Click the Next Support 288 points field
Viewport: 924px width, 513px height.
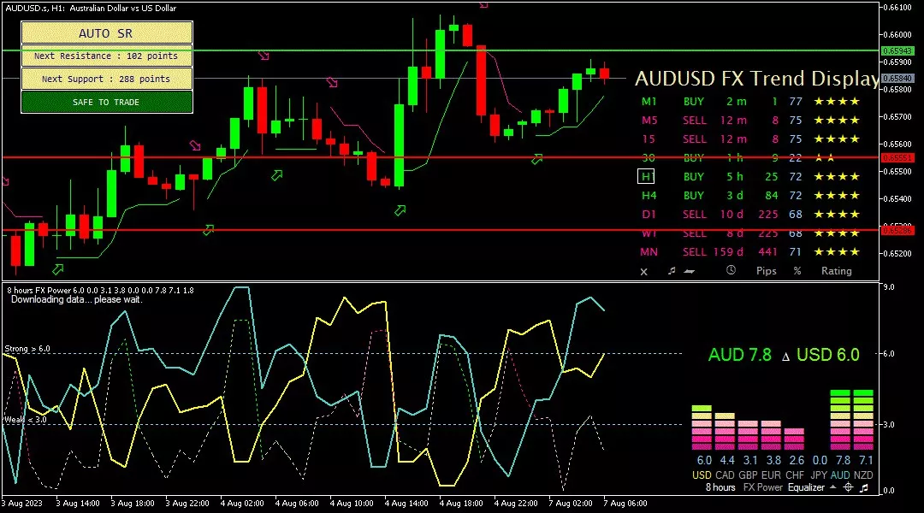107,79
